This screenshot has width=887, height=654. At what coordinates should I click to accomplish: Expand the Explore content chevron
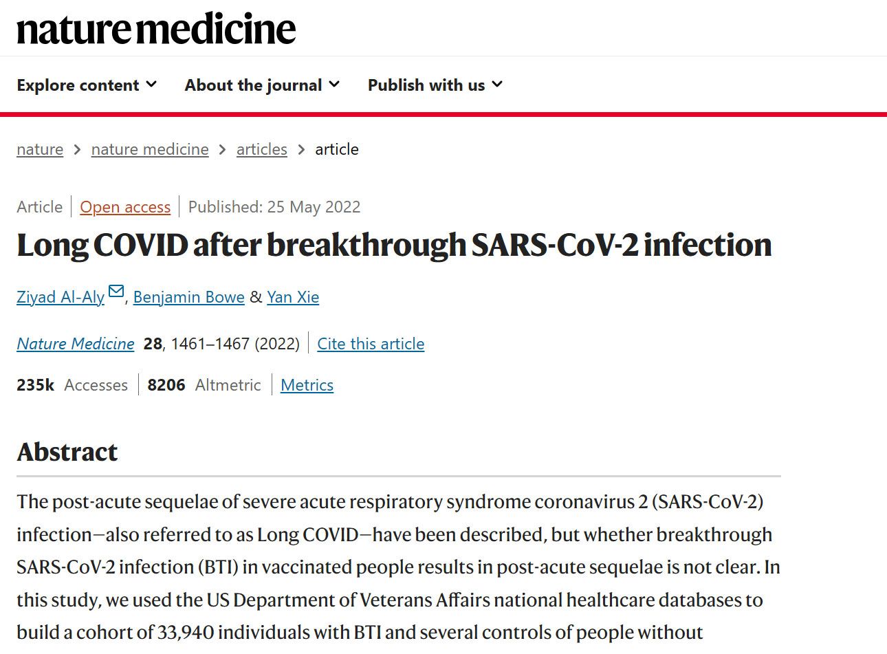151,85
